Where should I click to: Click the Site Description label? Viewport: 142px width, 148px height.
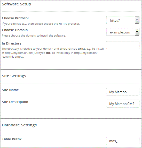[15, 102]
